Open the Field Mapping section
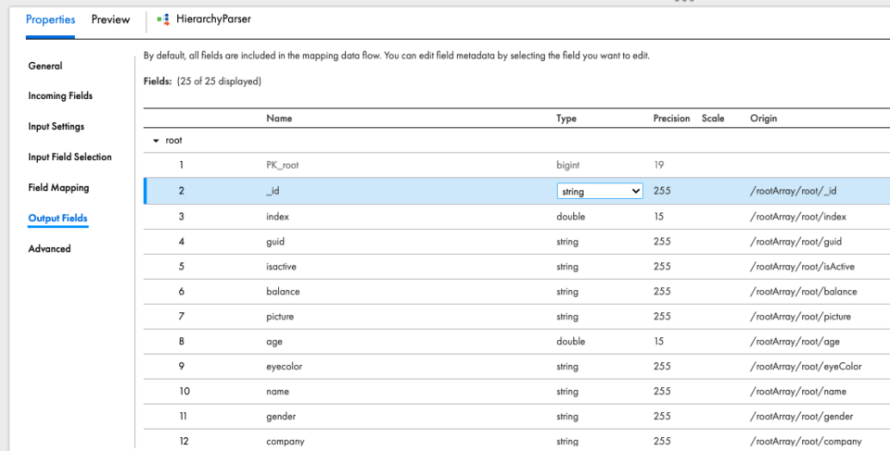 coord(58,188)
